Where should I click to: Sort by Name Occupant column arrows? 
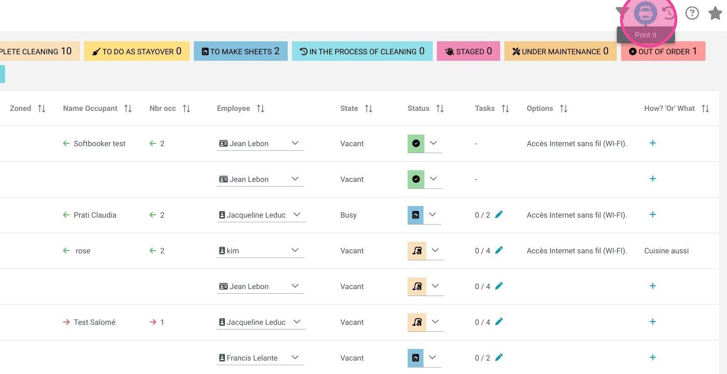click(x=128, y=109)
